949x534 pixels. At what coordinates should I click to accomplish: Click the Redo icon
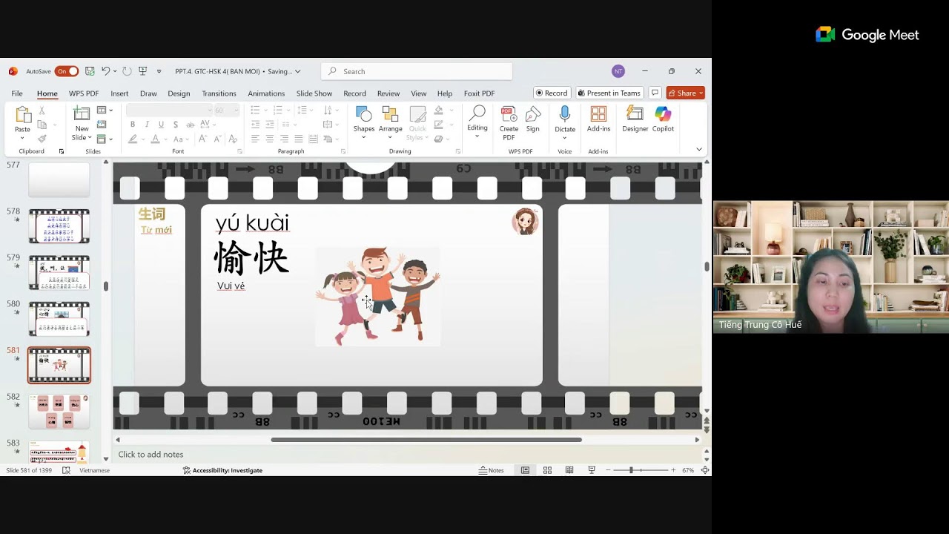[x=127, y=71]
